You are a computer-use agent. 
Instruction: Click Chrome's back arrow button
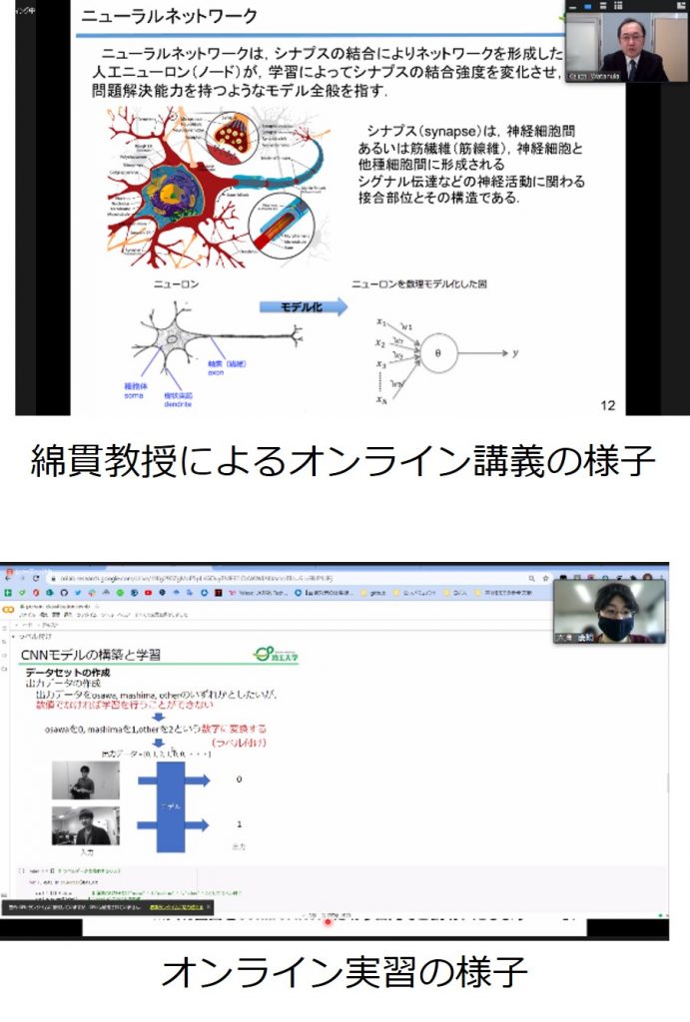point(8,578)
